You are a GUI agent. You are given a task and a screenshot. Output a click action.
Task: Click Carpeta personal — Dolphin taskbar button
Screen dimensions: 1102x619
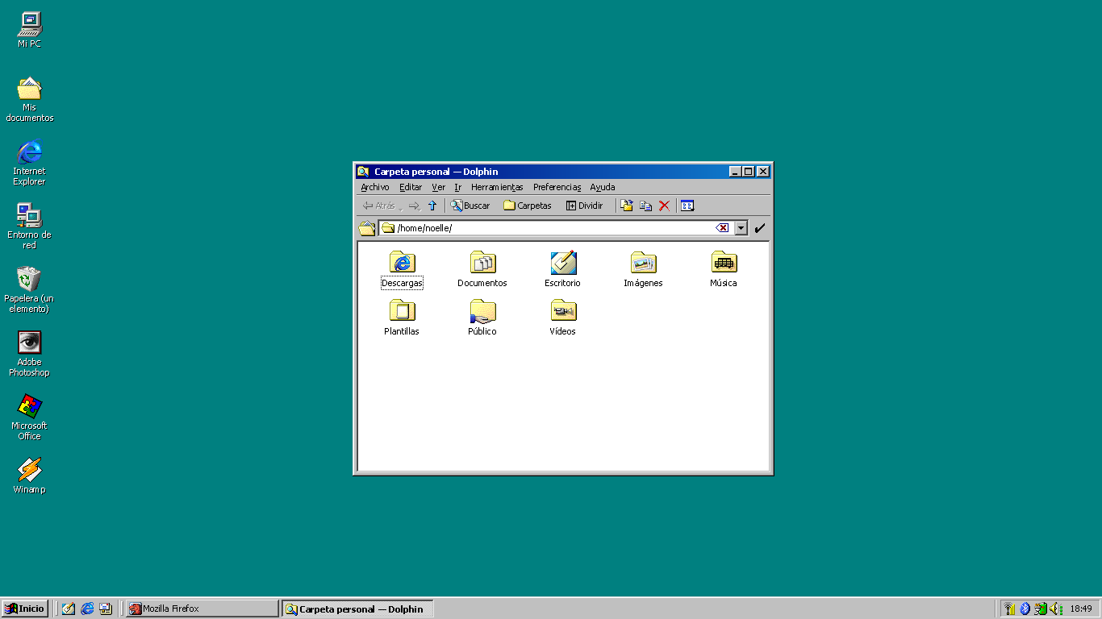(357, 609)
